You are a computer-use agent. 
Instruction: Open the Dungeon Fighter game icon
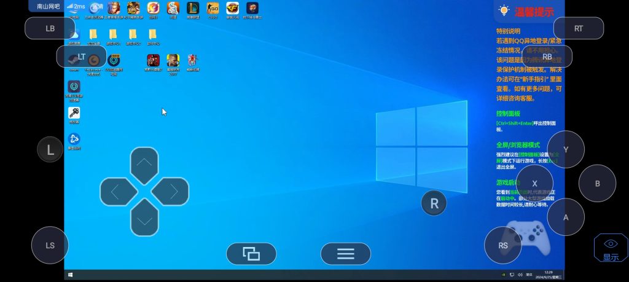(252, 10)
